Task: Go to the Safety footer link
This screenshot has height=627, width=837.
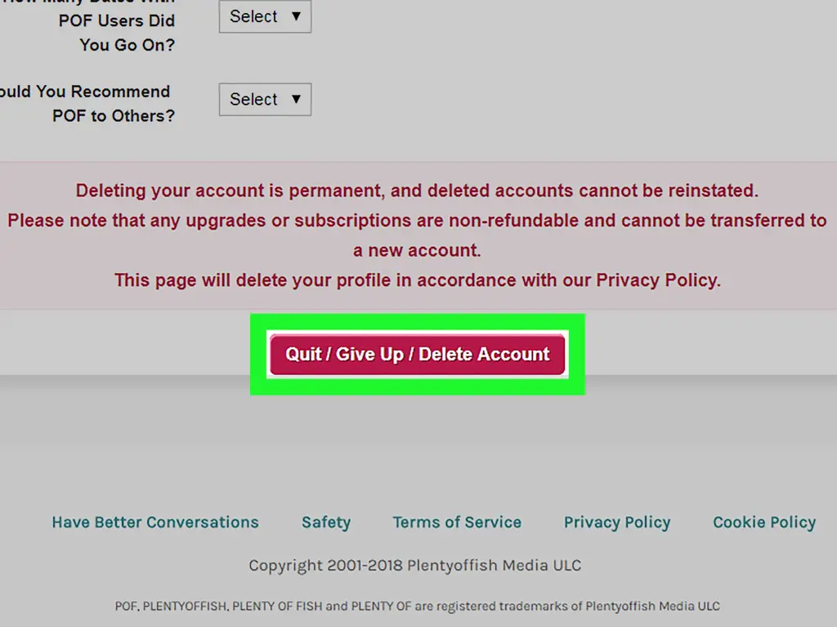Action: [x=326, y=522]
